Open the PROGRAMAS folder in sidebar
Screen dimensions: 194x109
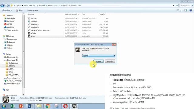coord(14,75)
